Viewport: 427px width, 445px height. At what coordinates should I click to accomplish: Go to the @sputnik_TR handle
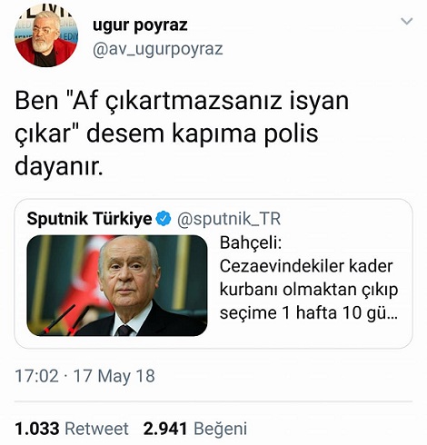(229, 219)
